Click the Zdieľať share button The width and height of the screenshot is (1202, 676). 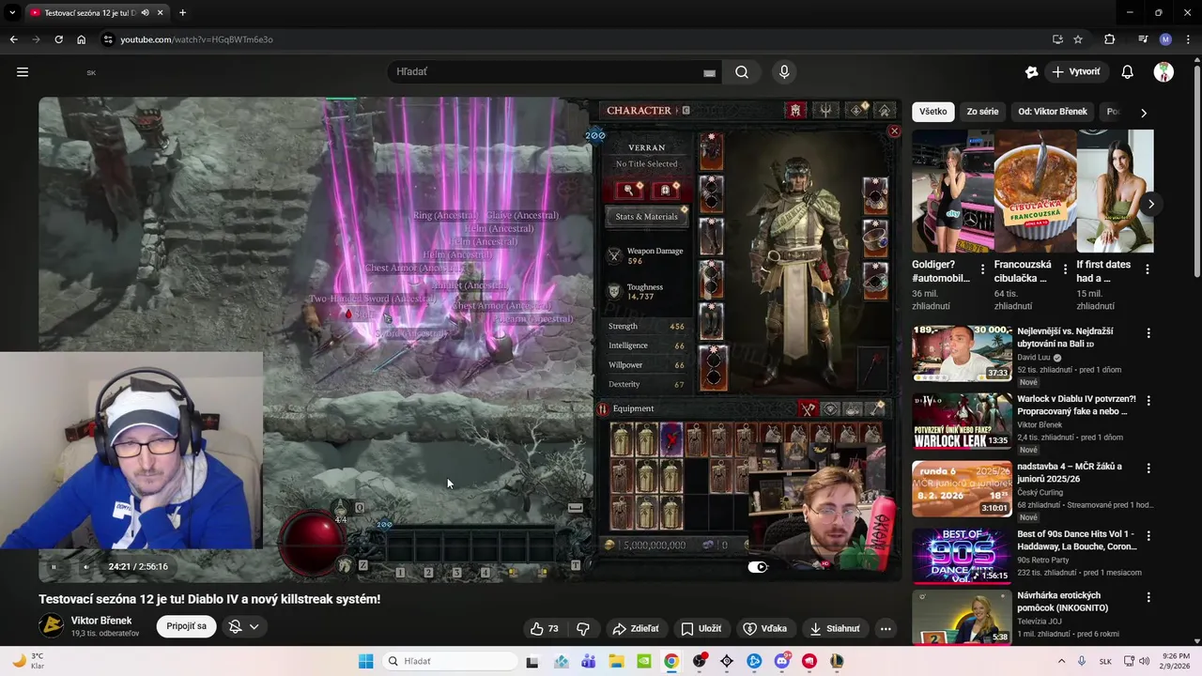(635, 628)
